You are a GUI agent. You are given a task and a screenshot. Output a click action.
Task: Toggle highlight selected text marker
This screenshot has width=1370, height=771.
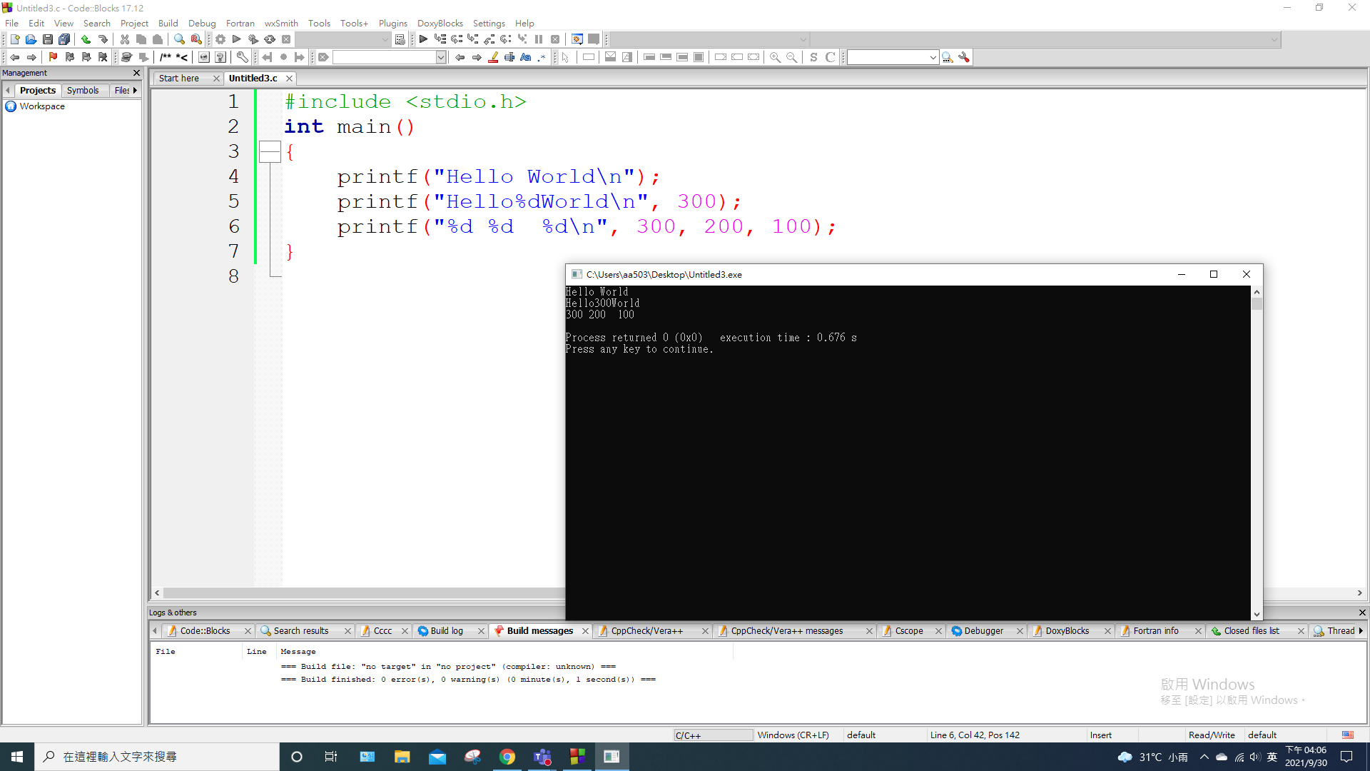coord(493,57)
